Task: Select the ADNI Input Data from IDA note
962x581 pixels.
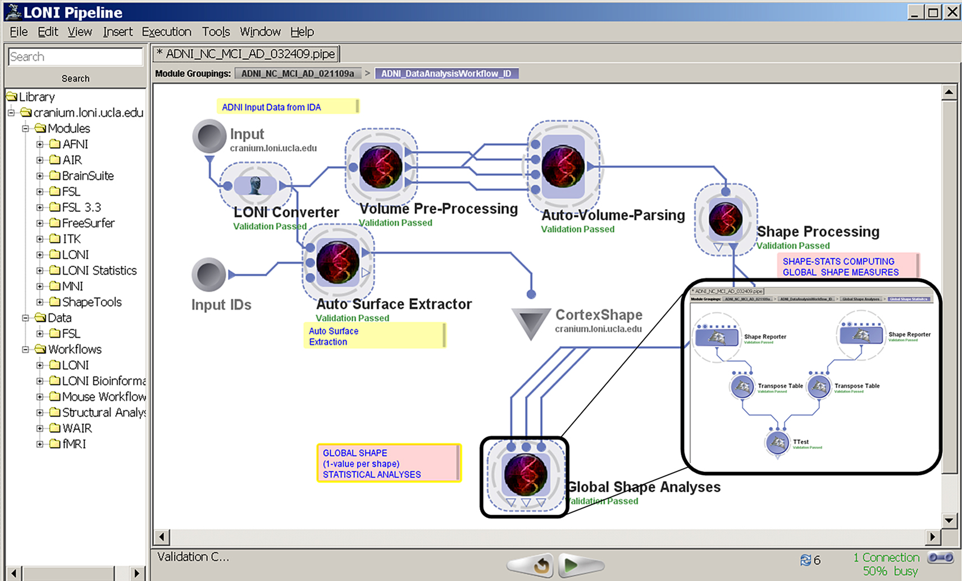Action: 288,107
